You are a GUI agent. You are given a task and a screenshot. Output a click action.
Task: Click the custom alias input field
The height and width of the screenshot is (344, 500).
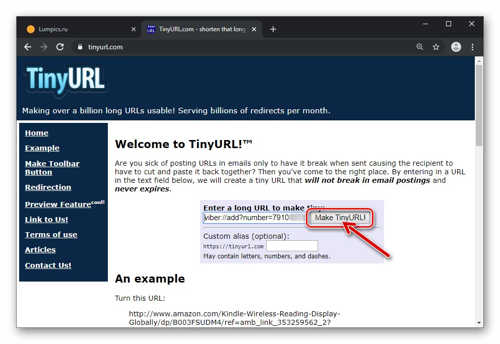[x=292, y=246]
